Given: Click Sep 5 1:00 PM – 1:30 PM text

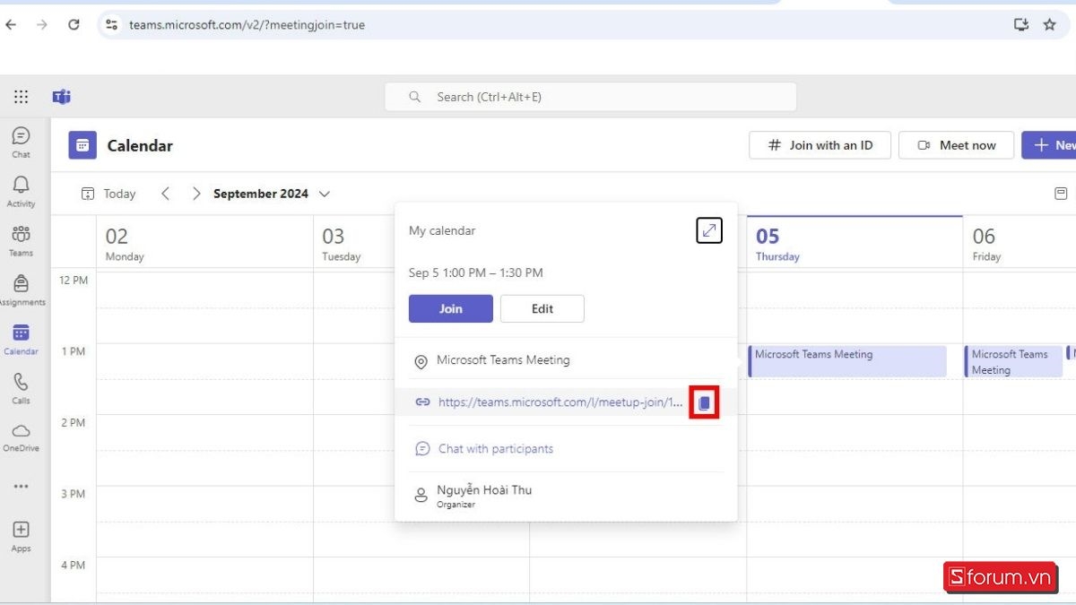Looking at the screenshot, I should [x=476, y=272].
